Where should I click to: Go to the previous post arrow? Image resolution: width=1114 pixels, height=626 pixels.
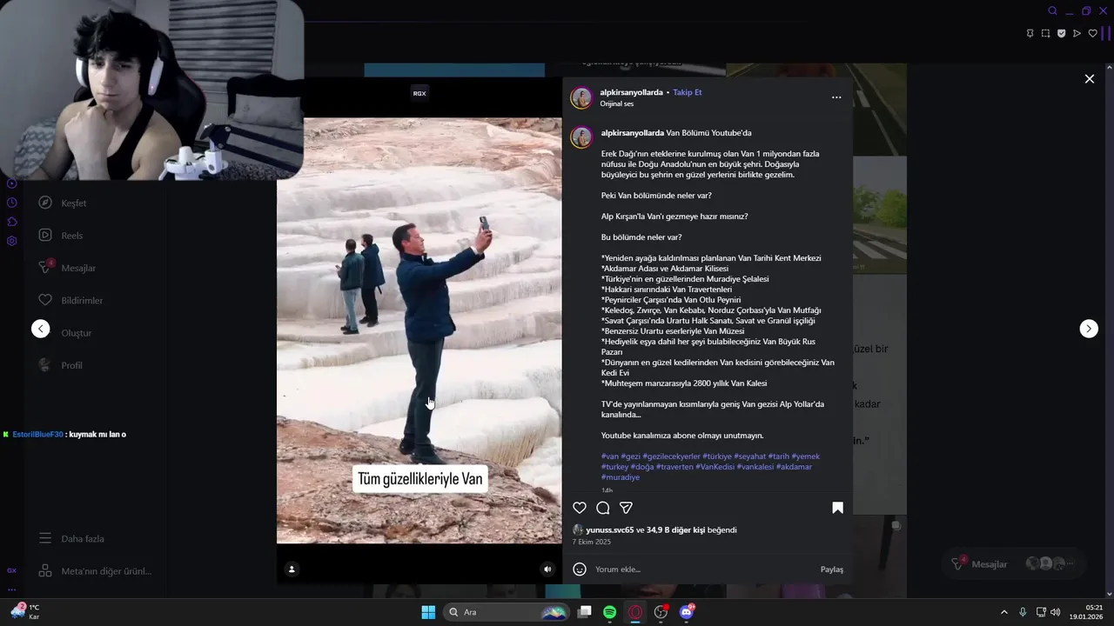coord(41,329)
